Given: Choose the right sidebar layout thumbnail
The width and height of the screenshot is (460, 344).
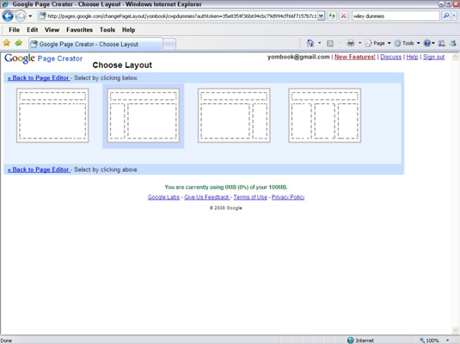Looking at the screenshot, I should click(234, 115).
